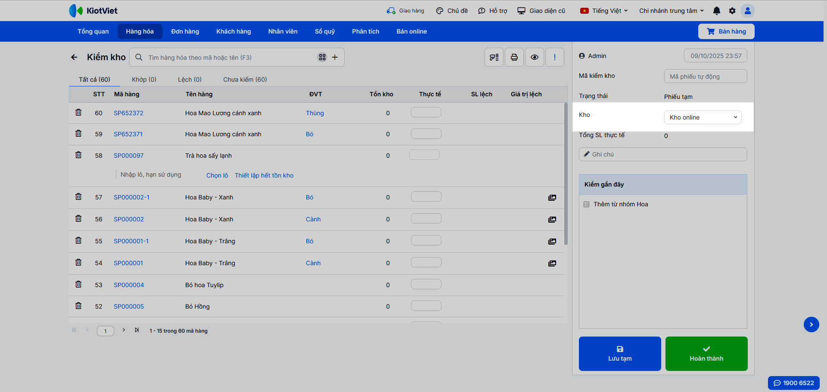Open image icon for SP000001
The image size is (827, 392).
[552, 263]
